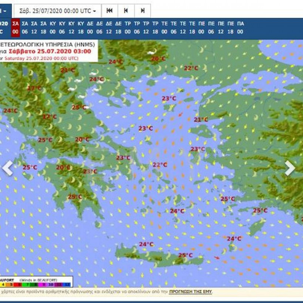
Task: Jump to the first forecast frame
Action: coord(109,11)
